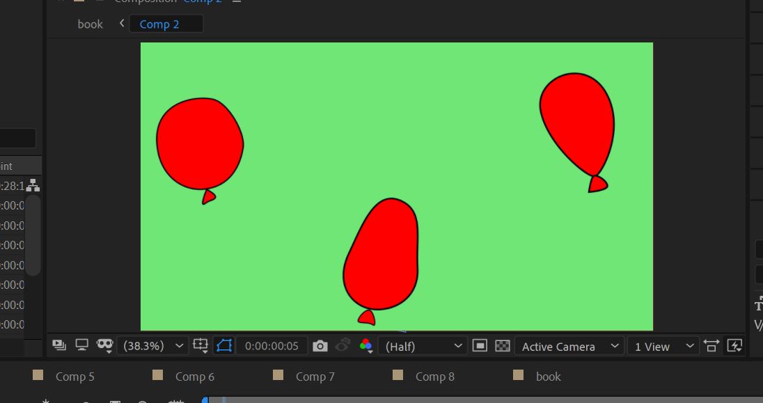The image size is (763, 403).
Task: Click the Fast Previews icon
Action: pos(734,345)
